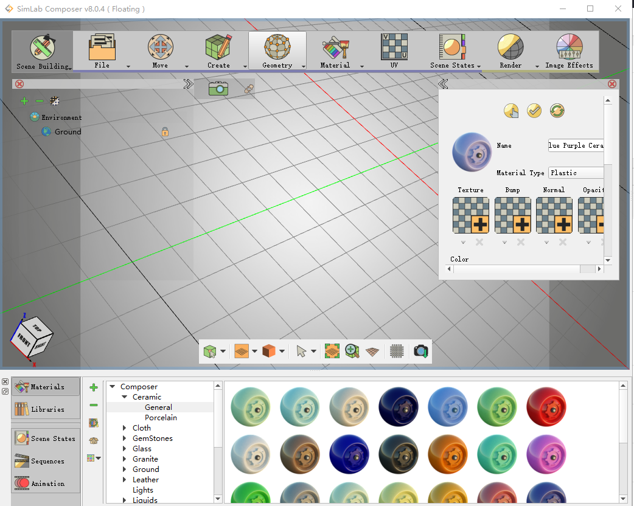Click the green plus in the scene browser
The height and width of the screenshot is (506, 634).
coord(24,101)
